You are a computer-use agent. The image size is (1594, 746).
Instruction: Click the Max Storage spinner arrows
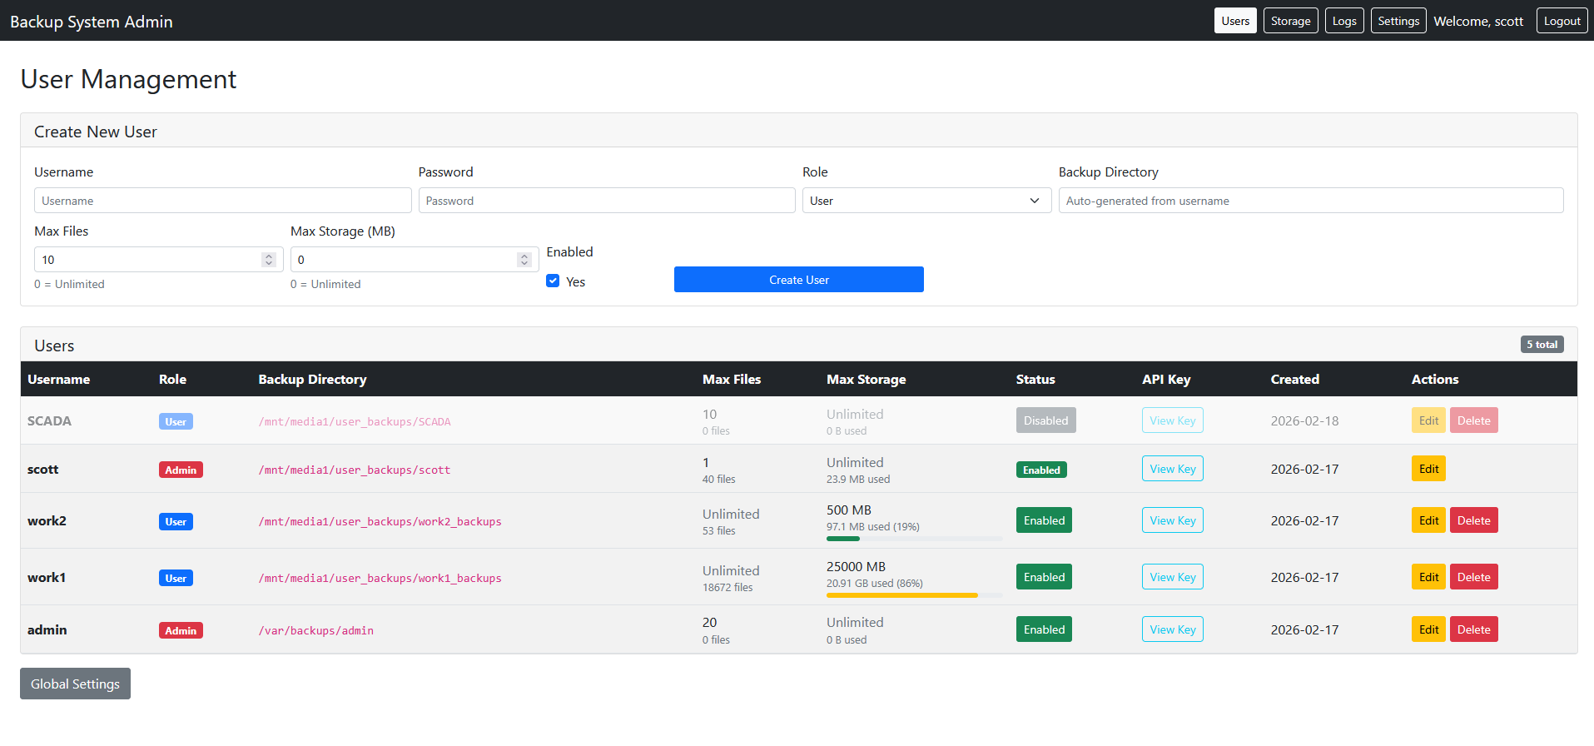pos(524,260)
